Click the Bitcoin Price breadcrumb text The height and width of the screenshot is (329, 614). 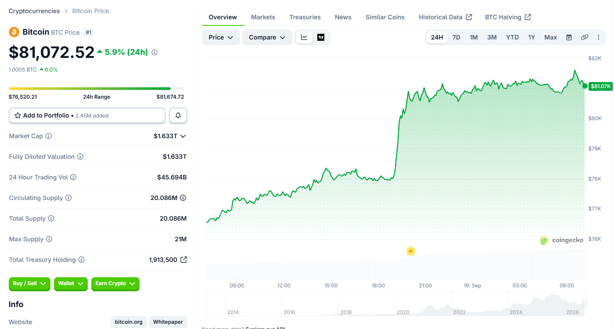point(91,11)
